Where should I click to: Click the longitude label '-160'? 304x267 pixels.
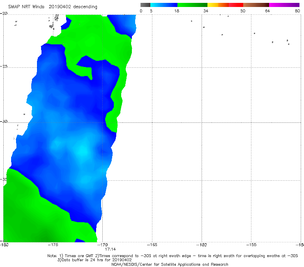202,245
